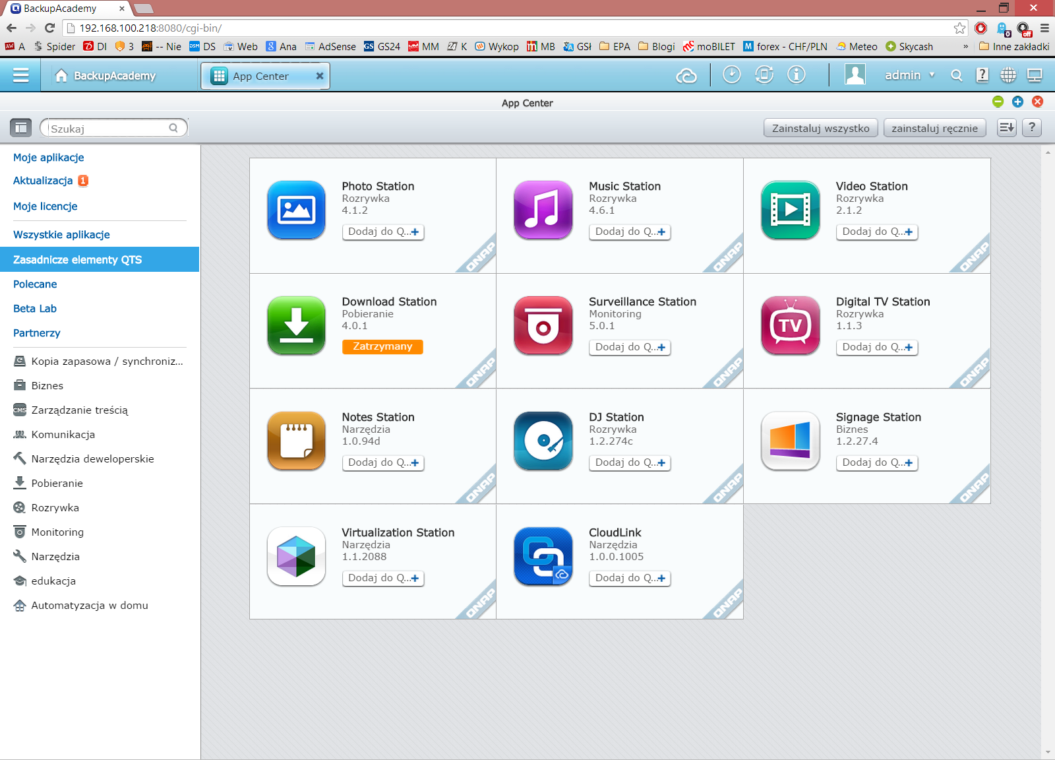Click the Photo Station app icon
1055x760 pixels.
pos(296,210)
